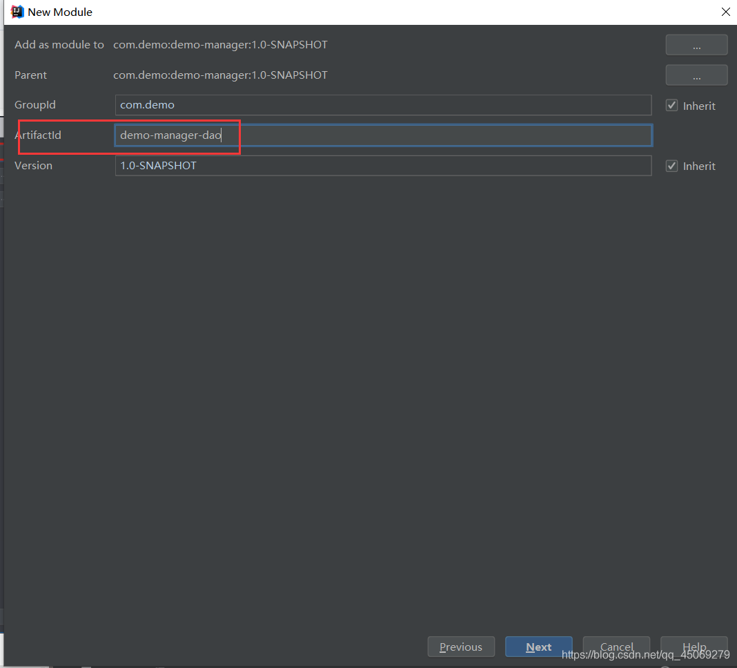Go back with the Previous button

click(461, 647)
